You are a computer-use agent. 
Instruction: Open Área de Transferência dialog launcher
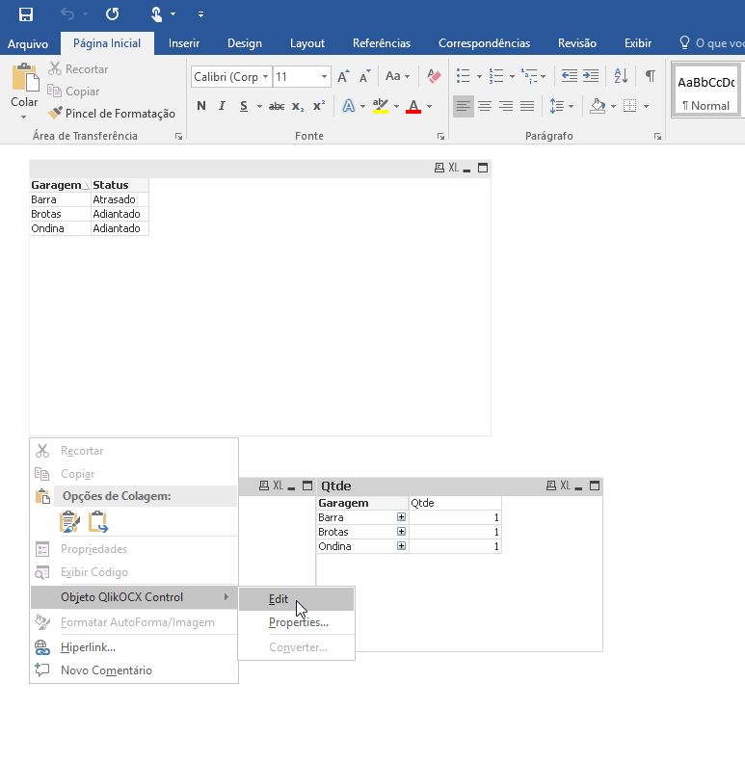pyautogui.click(x=179, y=137)
